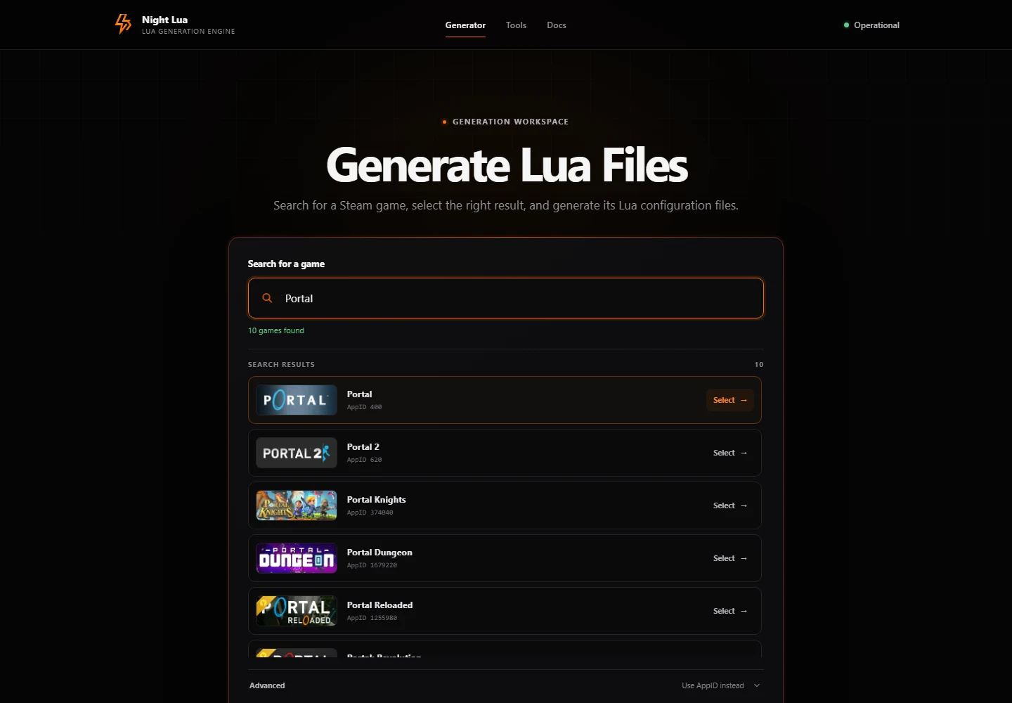Click the Portal 2 thumbnail image
The width and height of the screenshot is (1012, 703).
coord(297,453)
